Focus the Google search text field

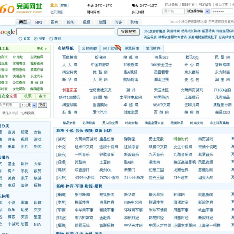pos(66,32)
